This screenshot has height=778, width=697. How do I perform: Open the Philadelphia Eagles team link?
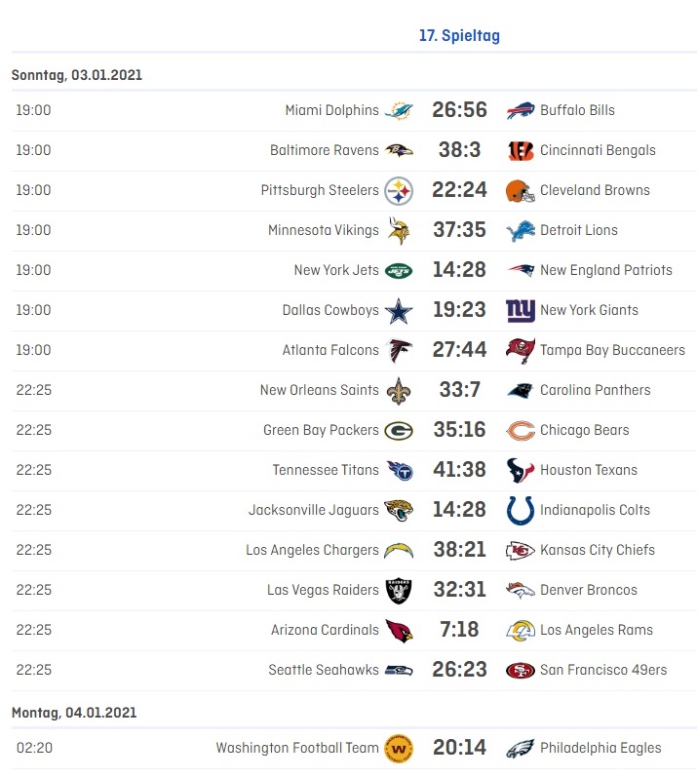tap(600, 748)
